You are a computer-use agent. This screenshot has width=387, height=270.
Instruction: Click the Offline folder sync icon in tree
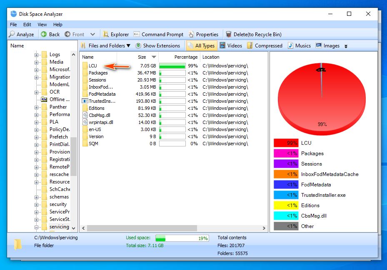(x=44, y=99)
